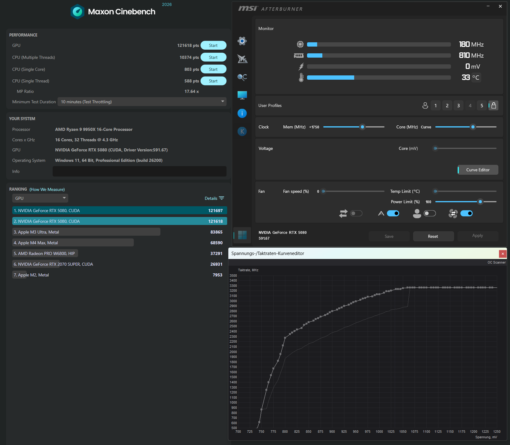Viewport: 510px width, 445px height.
Task: Toggle the switch beside the sync arrows icon
Action: [356, 213]
